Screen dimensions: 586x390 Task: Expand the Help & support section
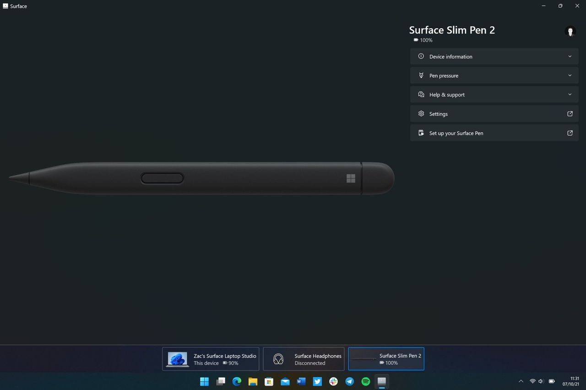point(494,95)
